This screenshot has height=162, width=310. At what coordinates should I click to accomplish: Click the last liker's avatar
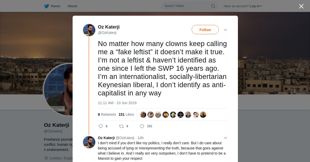point(203,115)
